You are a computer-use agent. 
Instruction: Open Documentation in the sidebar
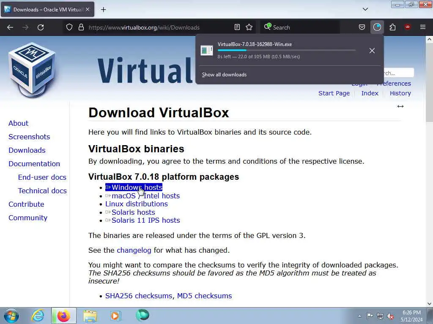coord(34,164)
